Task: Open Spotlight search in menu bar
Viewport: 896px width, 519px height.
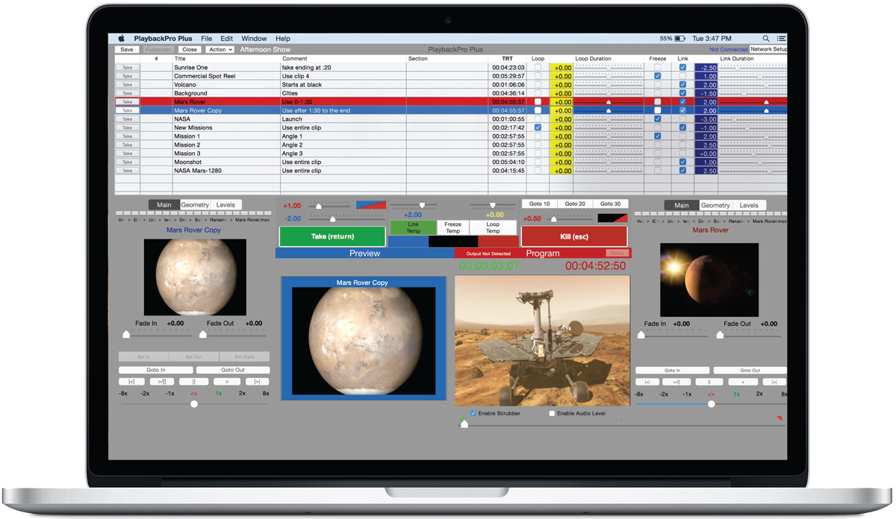Action: 766,38
